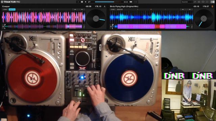216x121 pixels.
Task: Click deck A remaining time -00:58
Action: pyautogui.click(x=88, y=6)
